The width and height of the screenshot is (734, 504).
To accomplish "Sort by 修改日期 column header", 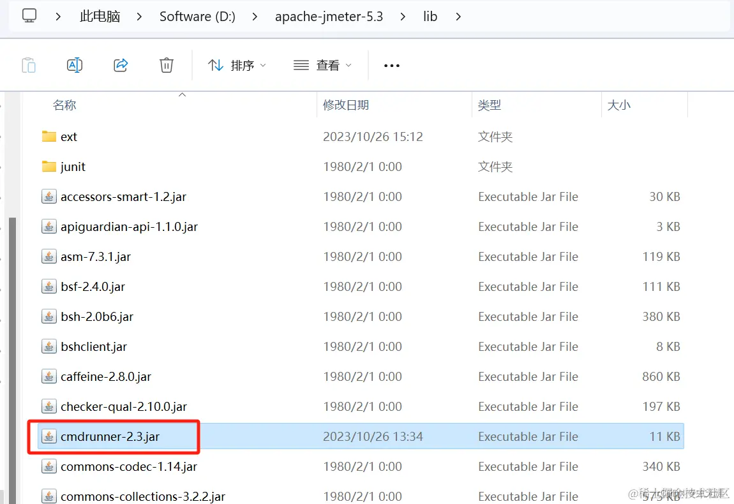I will point(345,105).
